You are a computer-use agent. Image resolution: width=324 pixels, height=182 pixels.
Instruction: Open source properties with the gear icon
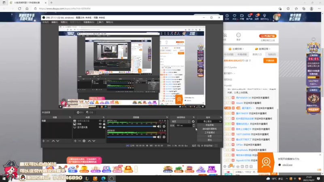click(84, 141)
